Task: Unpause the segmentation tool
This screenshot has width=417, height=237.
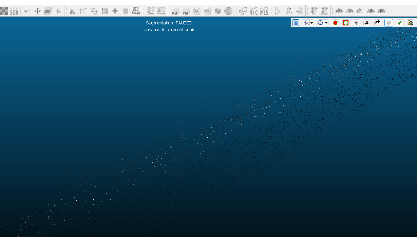Action: (296, 22)
